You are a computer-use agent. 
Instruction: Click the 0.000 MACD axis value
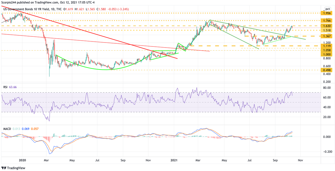coord(327,137)
